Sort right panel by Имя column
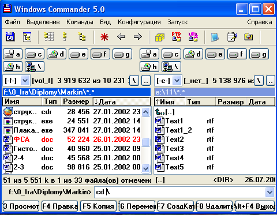This screenshot has width=277, height=215. pos(170,101)
